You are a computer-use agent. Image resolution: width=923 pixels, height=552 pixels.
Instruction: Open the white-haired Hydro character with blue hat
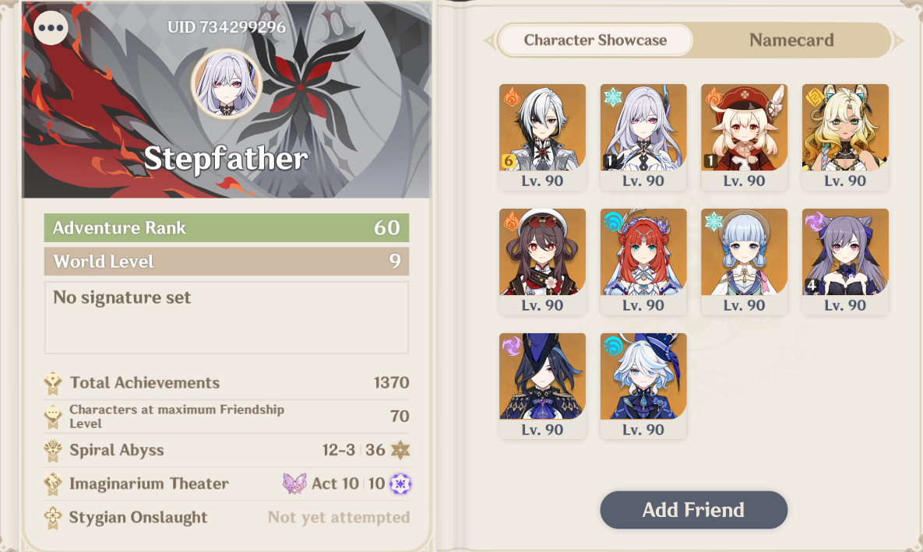643,386
